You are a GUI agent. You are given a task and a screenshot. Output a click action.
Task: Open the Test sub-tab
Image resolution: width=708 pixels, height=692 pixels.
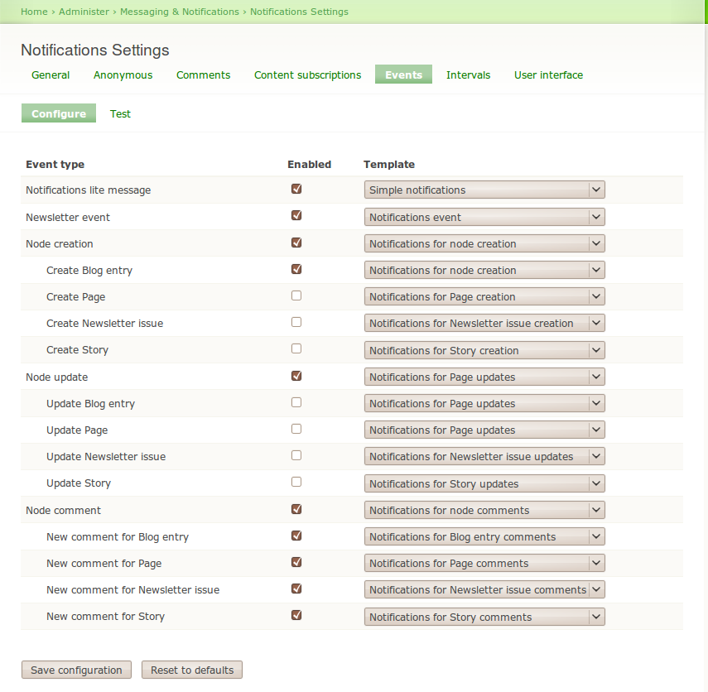(120, 113)
